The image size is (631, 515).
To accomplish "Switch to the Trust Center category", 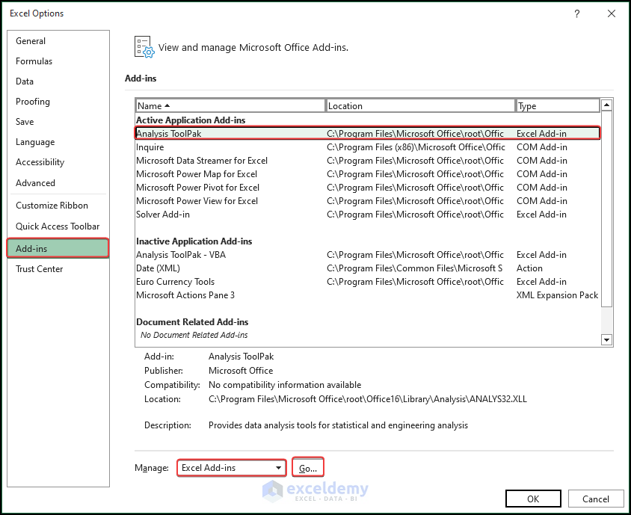I will pos(40,268).
